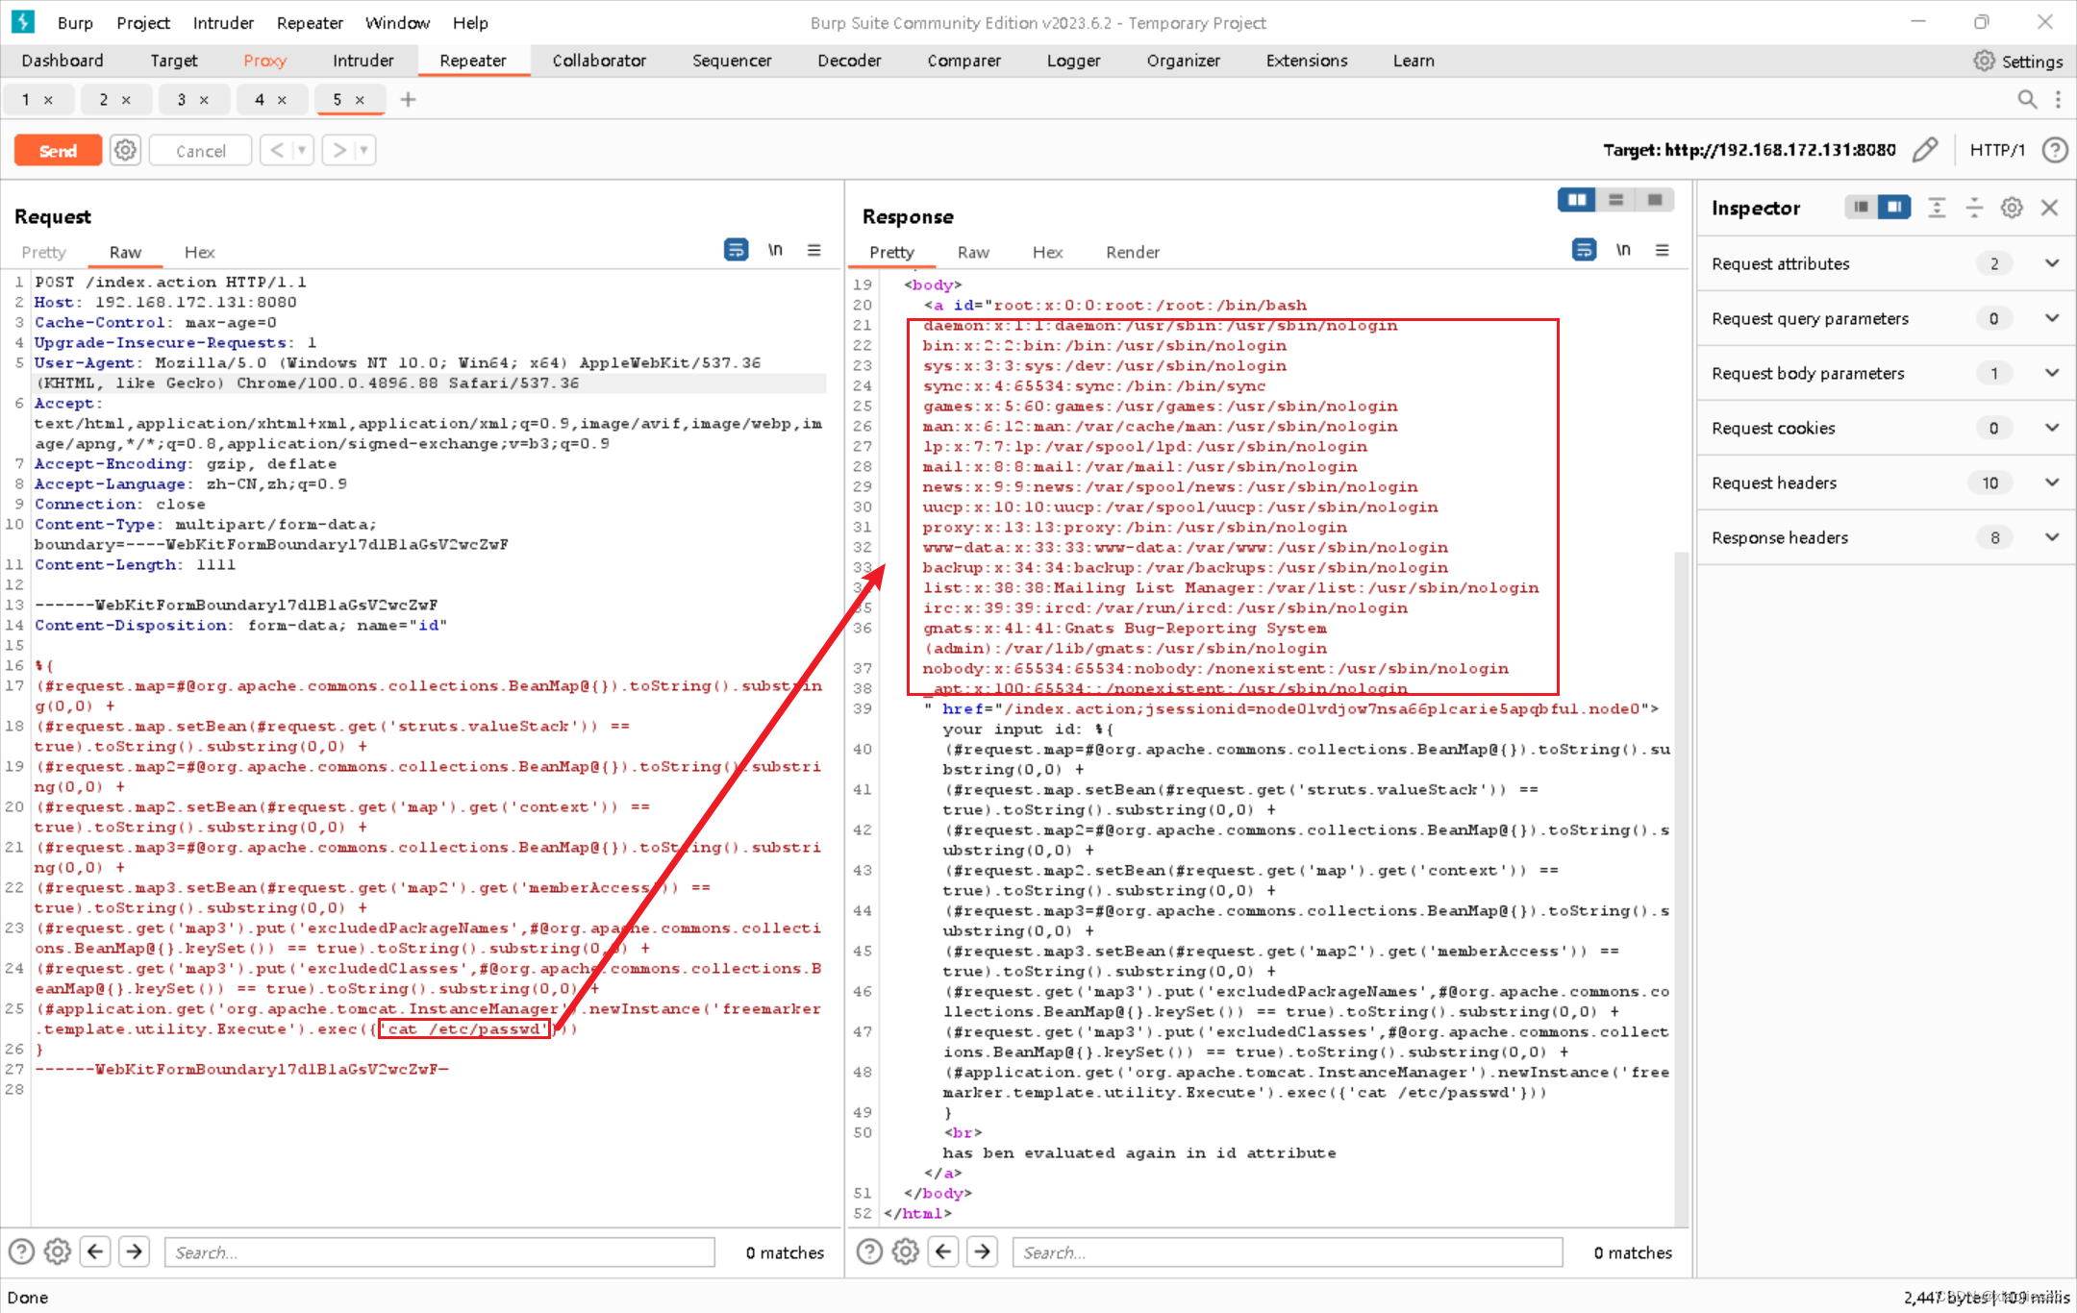
Task: Click the Cancel button
Action: click(x=199, y=150)
